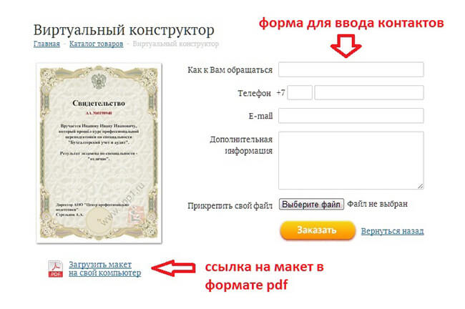Click the main phone number field
Viewport: 465px width, 309px height.
(369, 92)
